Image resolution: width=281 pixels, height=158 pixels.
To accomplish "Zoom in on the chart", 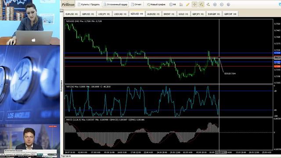I will pyautogui.click(x=215, y=5).
